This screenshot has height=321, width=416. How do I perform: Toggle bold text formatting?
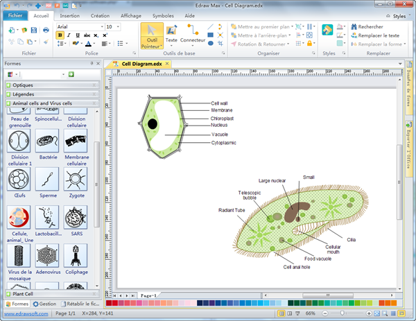coord(60,35)
